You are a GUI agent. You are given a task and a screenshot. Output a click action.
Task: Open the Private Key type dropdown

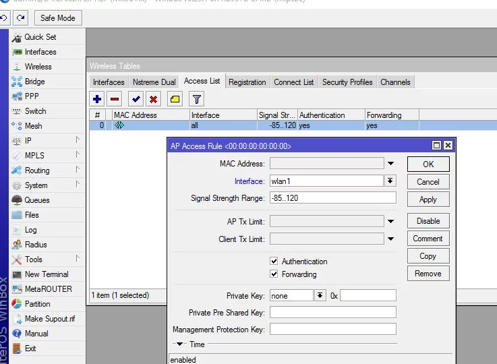pos(320,295)
